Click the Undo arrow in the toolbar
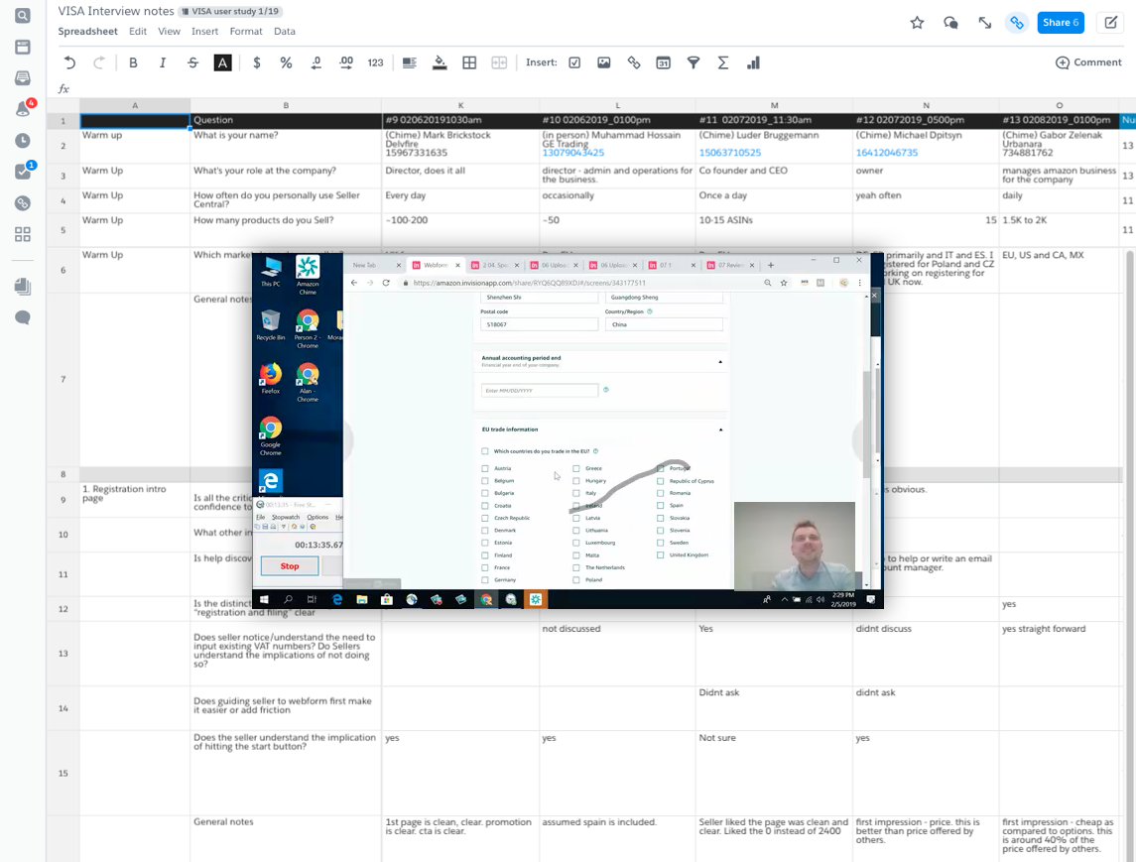 click(x=69, y=63)
